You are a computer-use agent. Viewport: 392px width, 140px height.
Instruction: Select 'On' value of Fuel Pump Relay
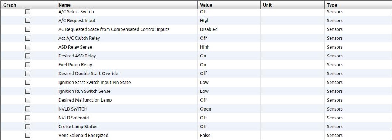click(x=203, y=64)
